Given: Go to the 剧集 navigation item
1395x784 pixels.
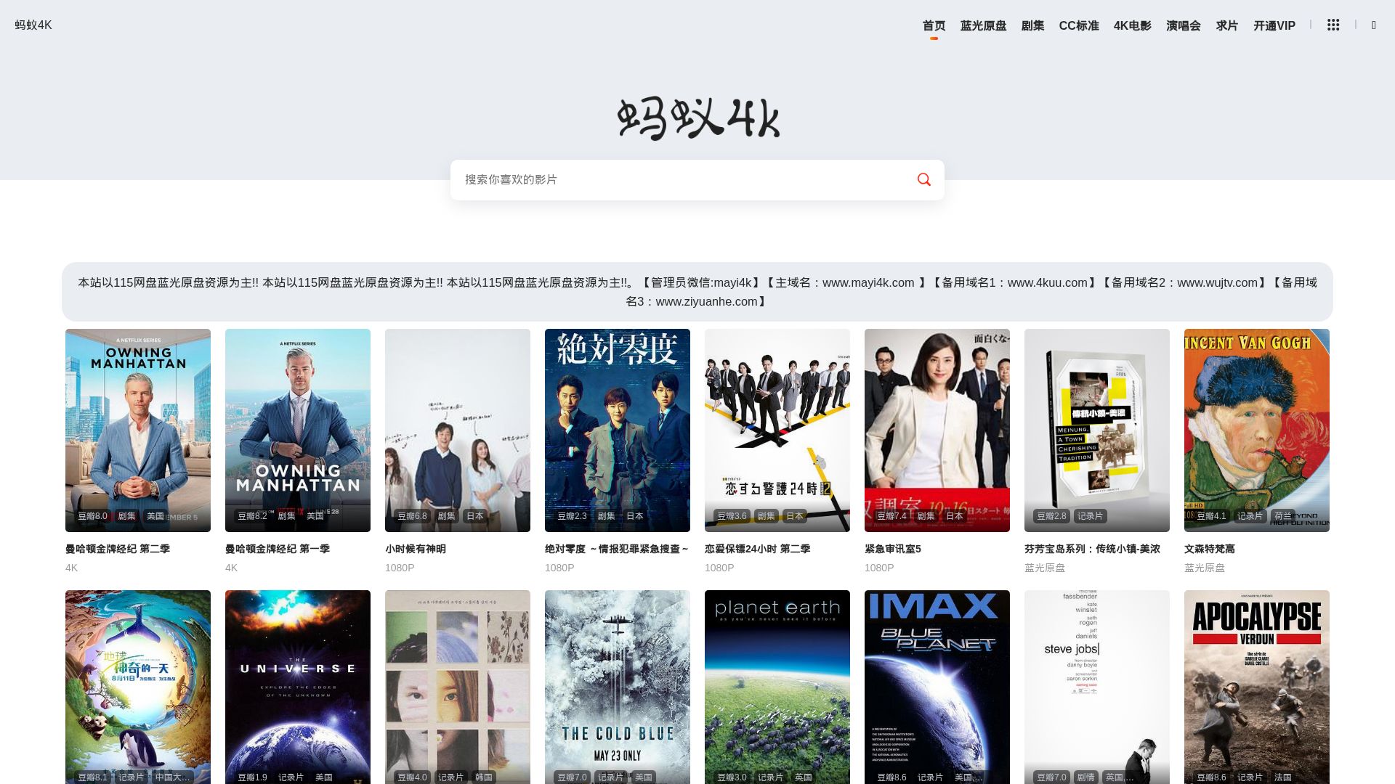Looking at the screenshot, I should [x=1032, y=25].
